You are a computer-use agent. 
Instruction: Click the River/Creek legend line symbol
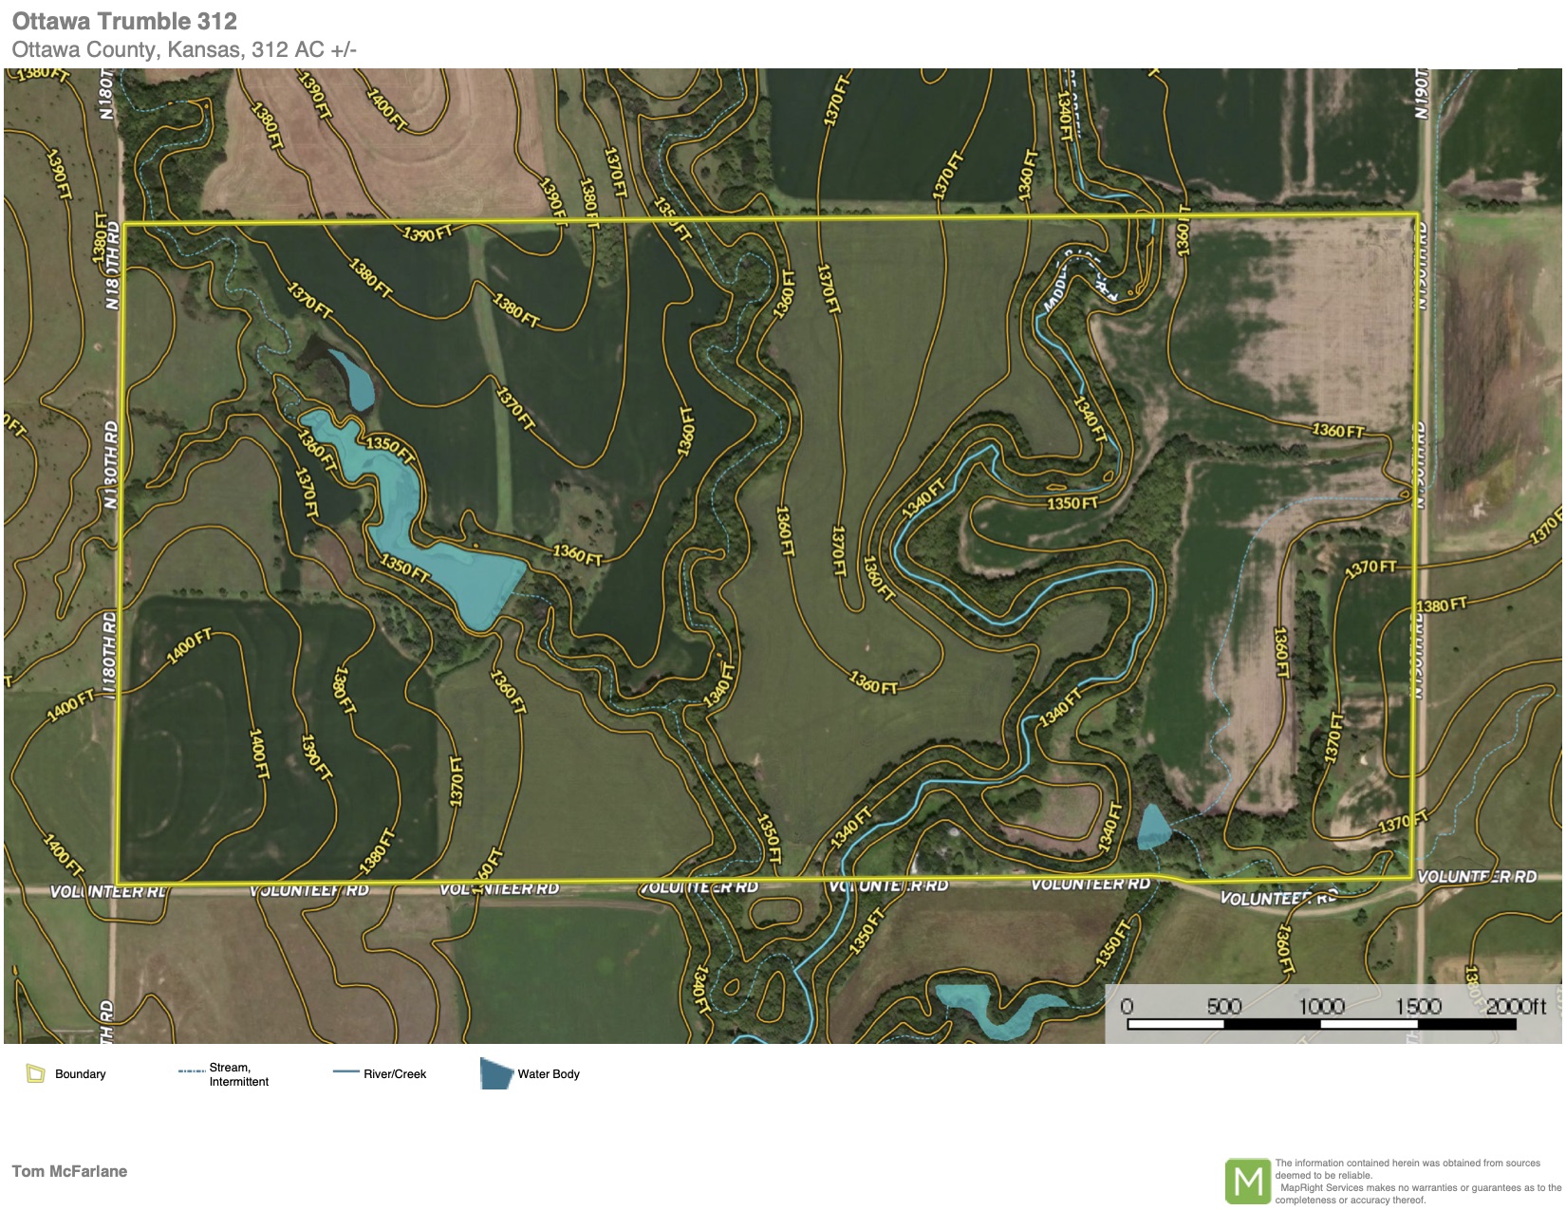[345, 1072]
